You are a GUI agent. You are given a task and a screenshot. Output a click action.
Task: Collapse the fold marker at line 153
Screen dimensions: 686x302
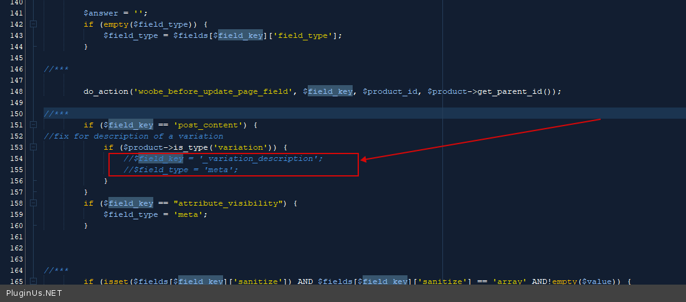[x=33, y=147]
